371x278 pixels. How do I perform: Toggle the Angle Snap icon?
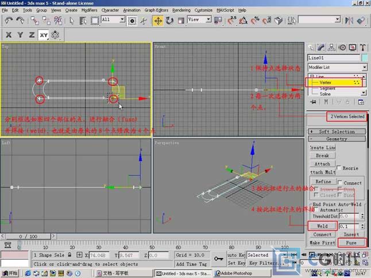[x=244, y=21]
